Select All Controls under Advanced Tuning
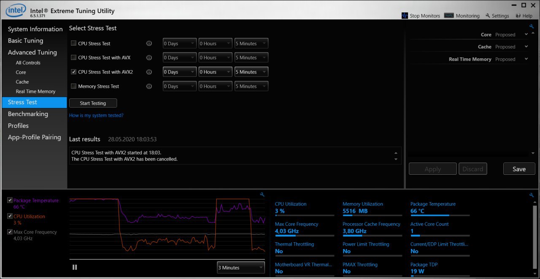Viewport: 540px width, 279px height. 28,63
